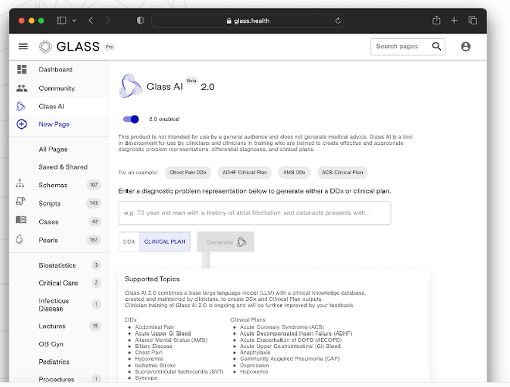The height and width of the screenshot is (387, 510).
Task: Try the ACS Clinical Plan example
Action: point(343,172)
